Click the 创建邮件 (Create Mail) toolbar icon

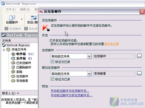[x=12, y=18]
